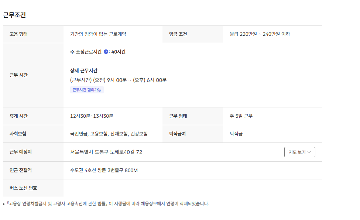
Task: Click the 수도권 4호선 쌍문 station text
Action: click(104, 171)
